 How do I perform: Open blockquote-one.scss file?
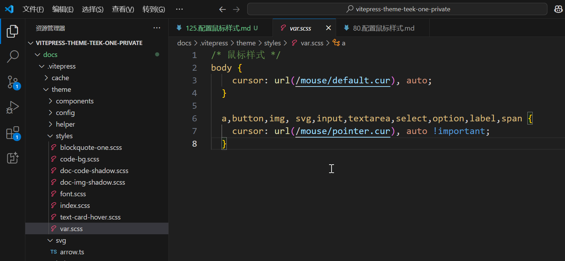point(97,147)
